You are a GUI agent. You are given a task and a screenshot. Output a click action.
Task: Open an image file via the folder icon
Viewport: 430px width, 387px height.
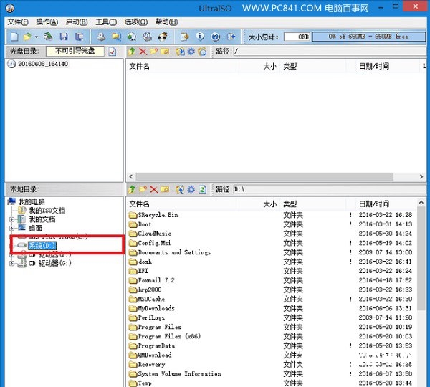coord(27,37)
